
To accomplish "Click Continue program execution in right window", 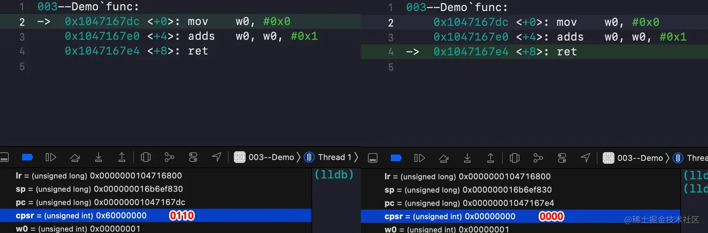I will [x=420, y=158].
